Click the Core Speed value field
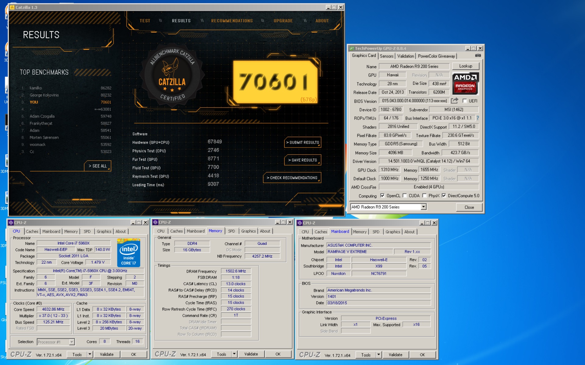The image size is (585, 365). pos(53,309)
